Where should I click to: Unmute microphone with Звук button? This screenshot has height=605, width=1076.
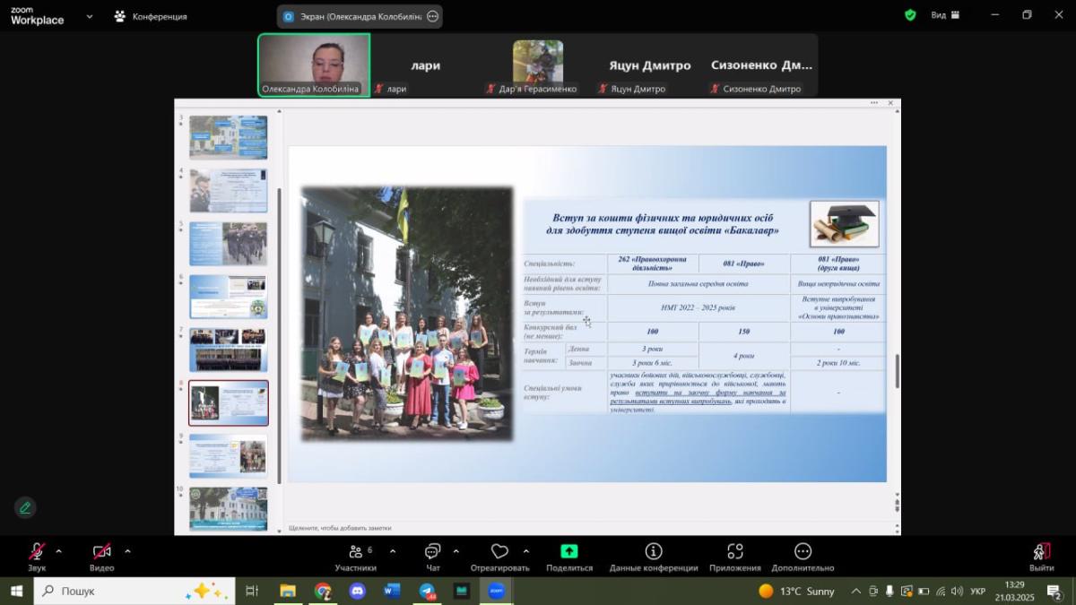(x=37, y=552)
